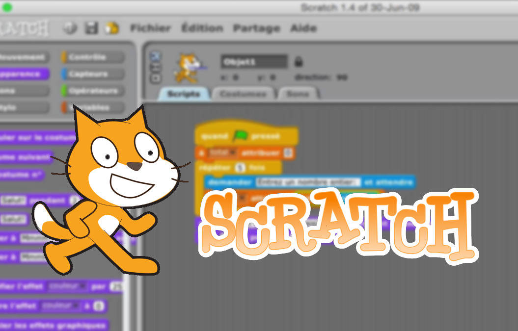Click the 'direction: 90' readout

pyautogui.click(x=321, y=77)
